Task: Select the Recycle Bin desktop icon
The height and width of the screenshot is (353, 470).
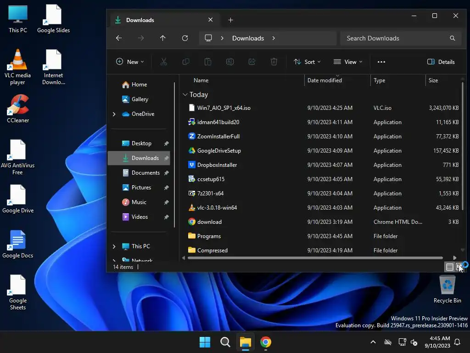Action: pyautogui.click(x=447, y=290)
